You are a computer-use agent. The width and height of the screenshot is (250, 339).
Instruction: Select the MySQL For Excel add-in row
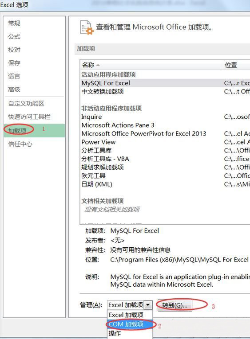(x=165, y=83)
